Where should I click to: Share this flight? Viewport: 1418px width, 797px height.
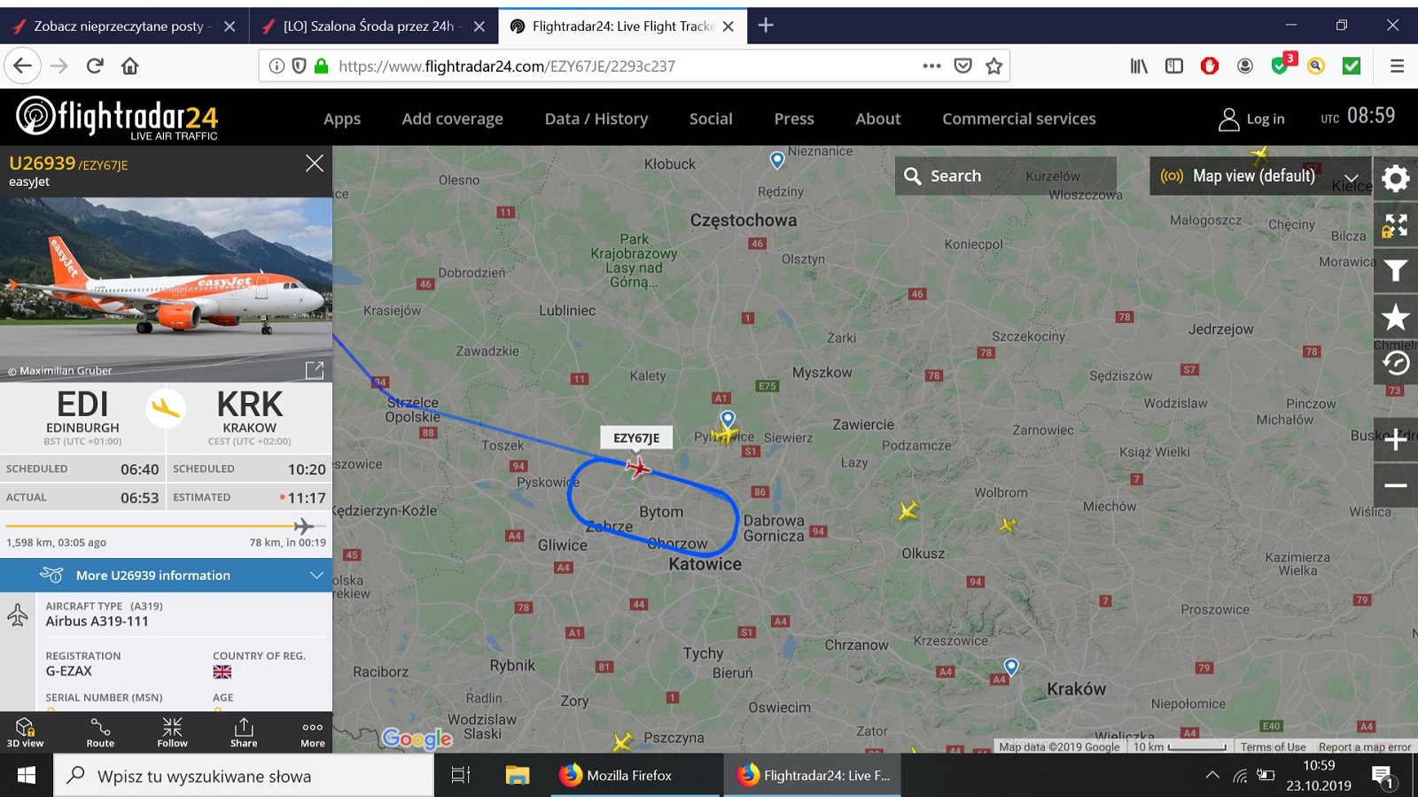tap(244, 732)
